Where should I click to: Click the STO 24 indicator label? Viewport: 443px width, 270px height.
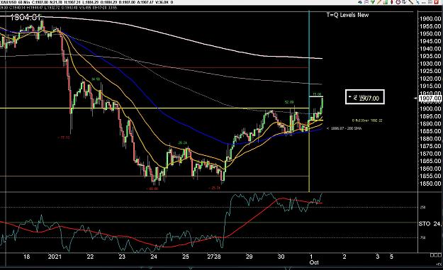[x=430, y=224]
